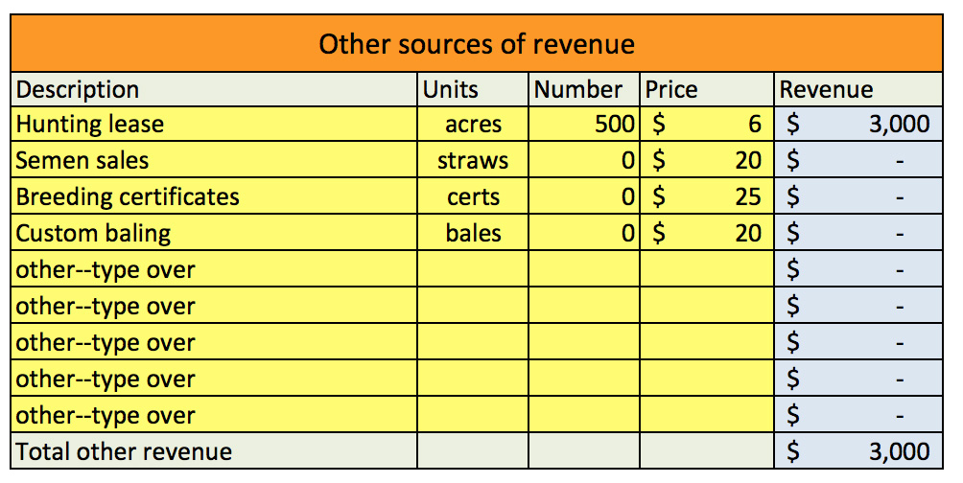Click the 'acres' units cell

(473, 125)
